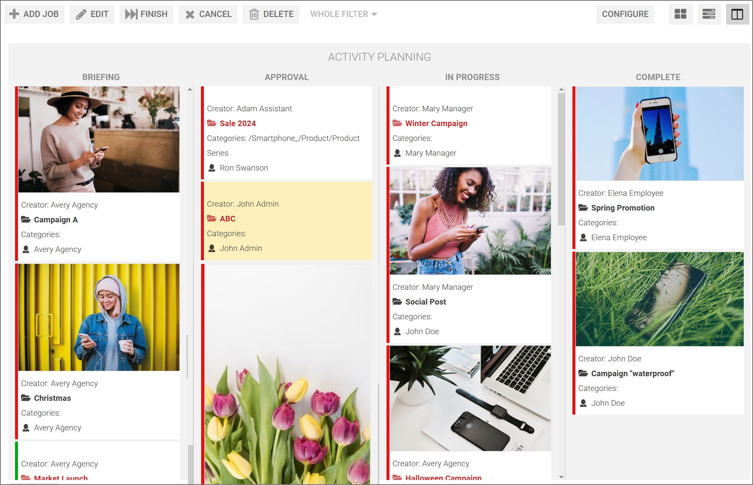Click user icon in Campaign A card
This screenshot has width=753, height=485.
coord(26,249)
